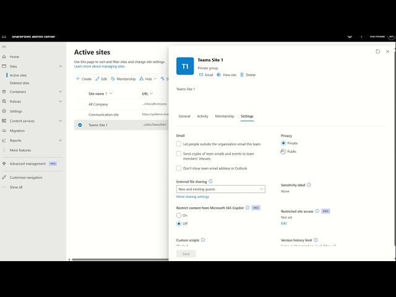Open the External file sharing dropdown
Screen dimensions: 396x297
click(221, 189)
